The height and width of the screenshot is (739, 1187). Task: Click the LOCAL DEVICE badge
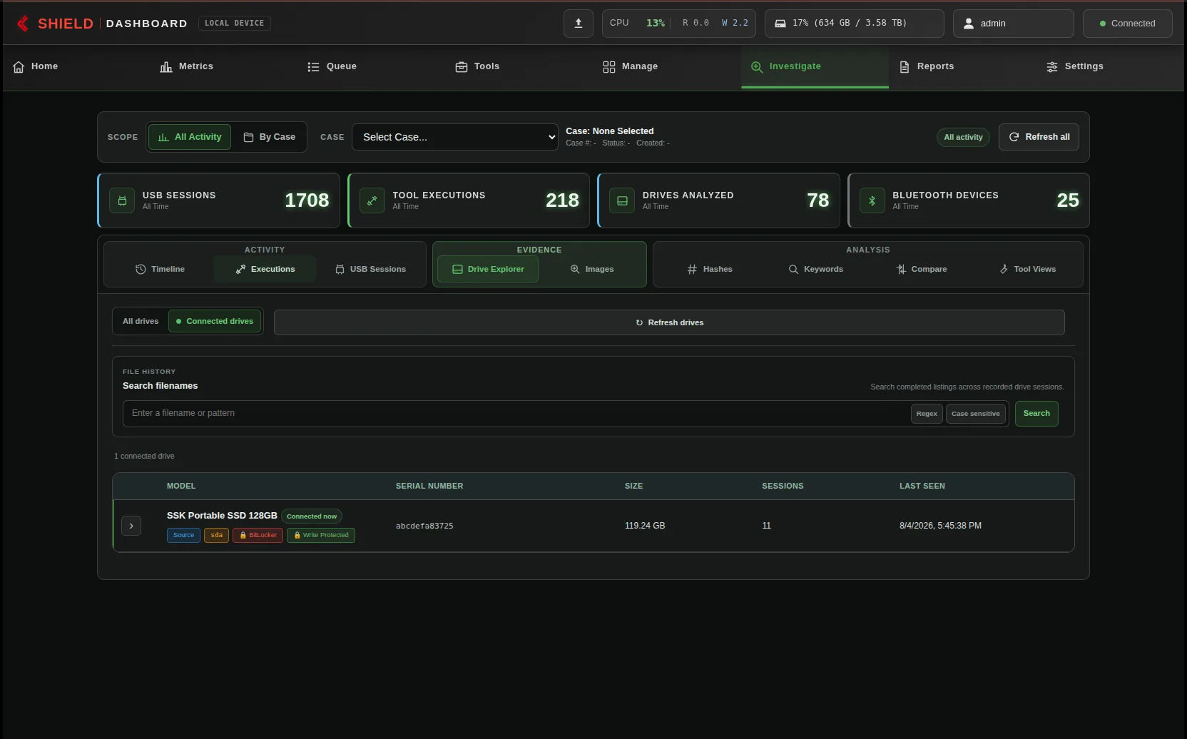[234, 23]
